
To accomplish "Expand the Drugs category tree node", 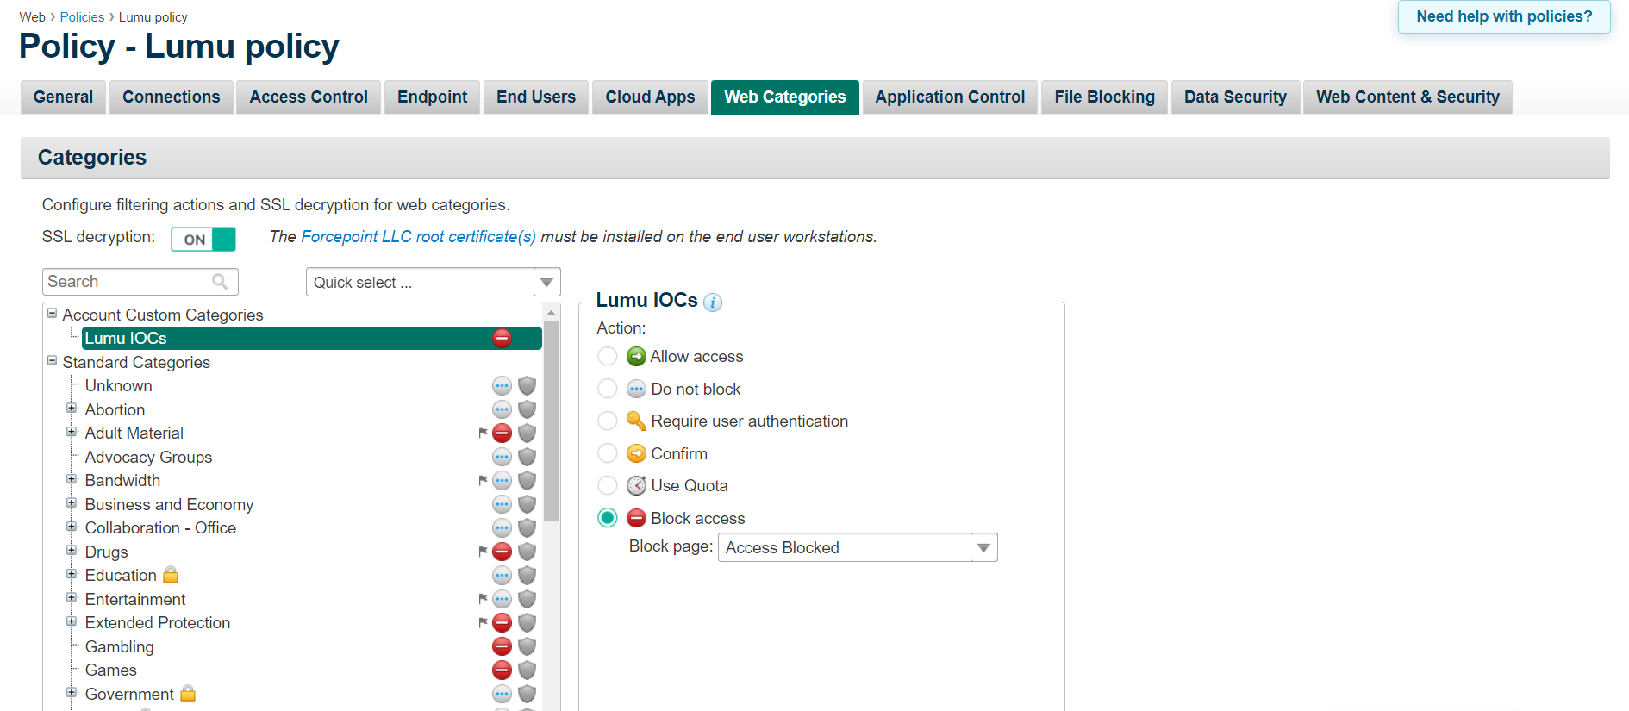I will coord(72,551).
